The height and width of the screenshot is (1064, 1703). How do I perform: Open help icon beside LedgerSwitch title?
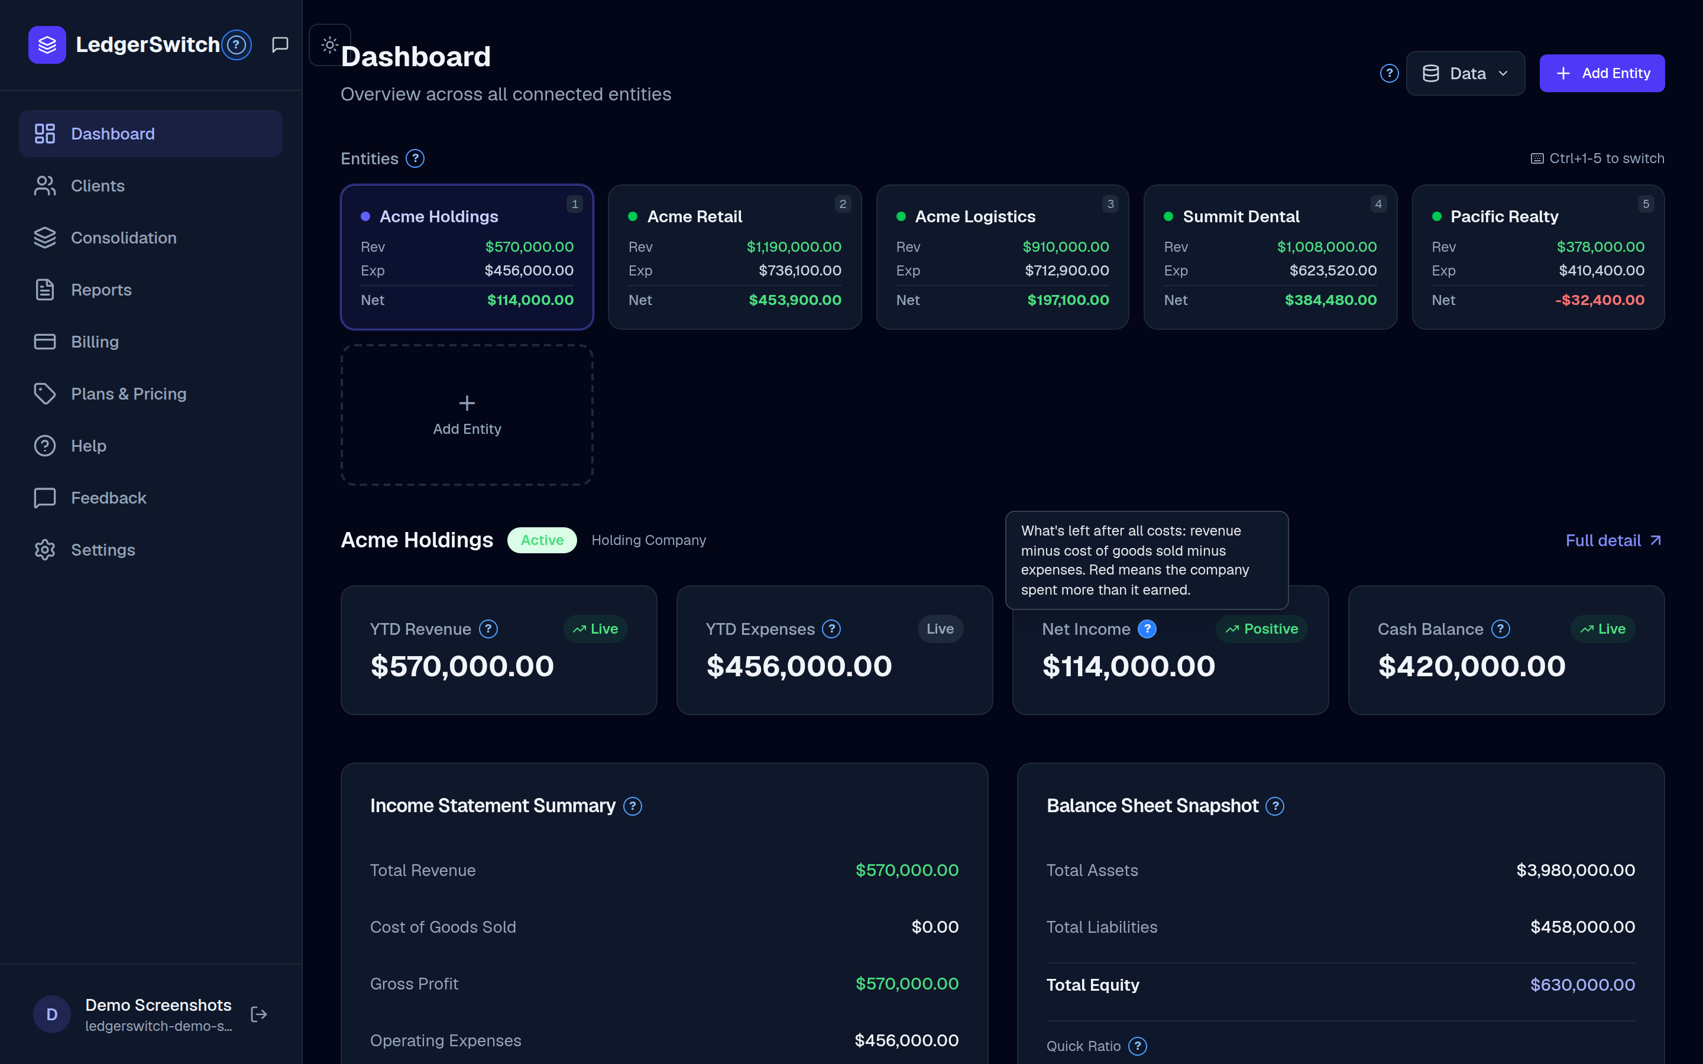[237, 45]
